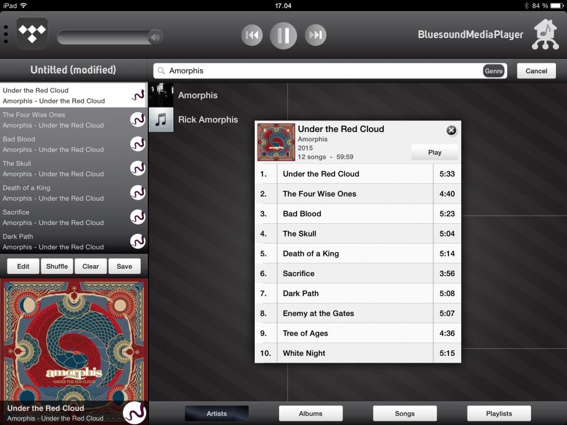Select track 3 Bad Blood in popup

pyautogui.click(x=358, y=213)
